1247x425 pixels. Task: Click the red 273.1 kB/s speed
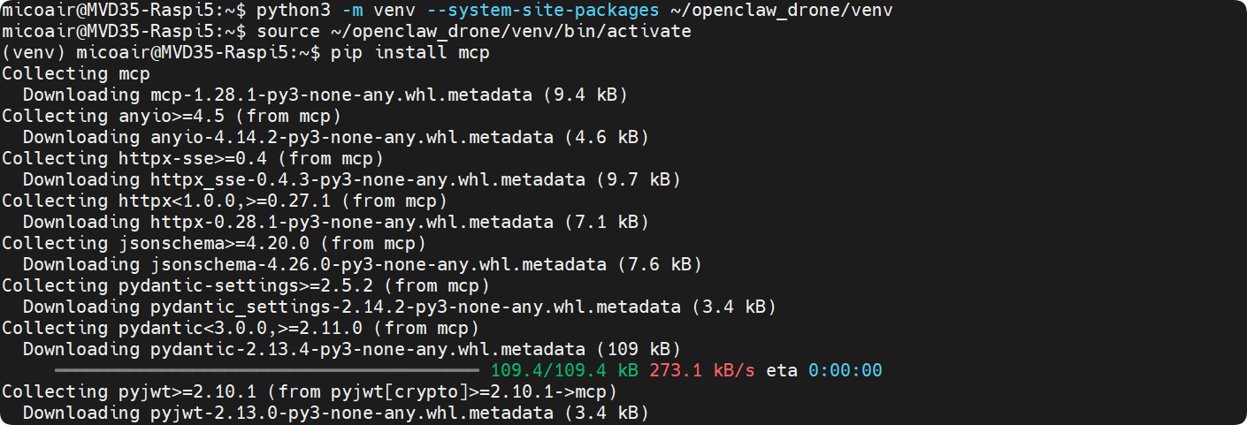(x=701, y=370)
